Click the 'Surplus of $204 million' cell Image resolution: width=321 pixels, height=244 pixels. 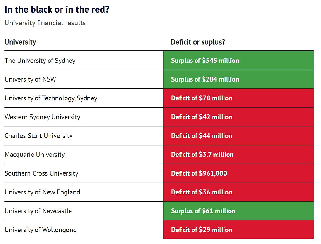click(238, 79)
